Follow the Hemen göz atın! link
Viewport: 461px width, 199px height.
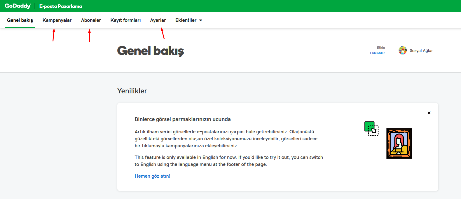pos(152,176)
